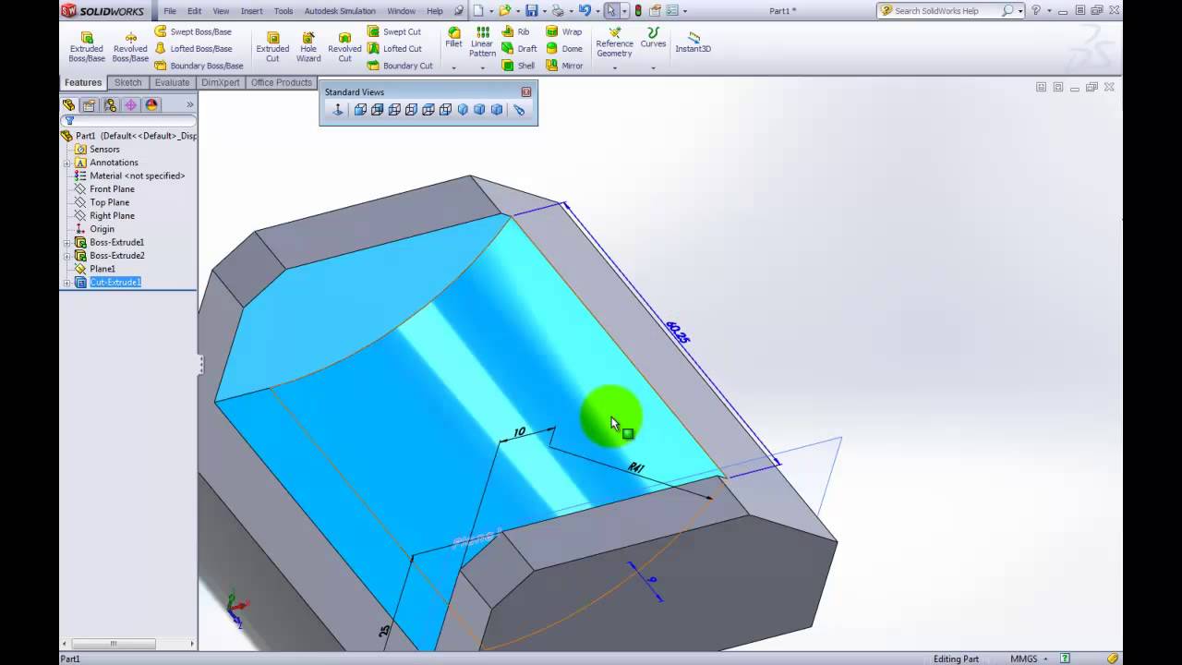Click the Save disk icon
The width and height of the screenshot is (1182, 665).
[531, 11]
